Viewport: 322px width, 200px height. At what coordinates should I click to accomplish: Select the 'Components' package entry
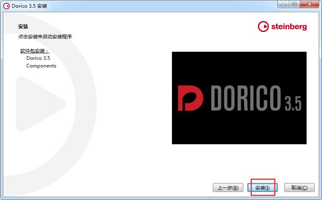(41, 66)
